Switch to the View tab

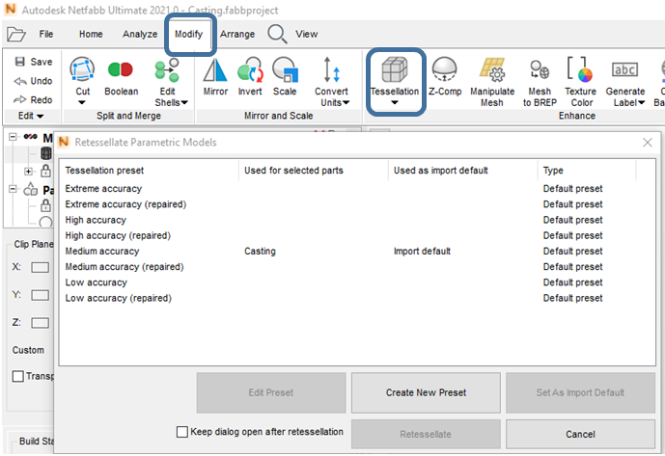307,34
